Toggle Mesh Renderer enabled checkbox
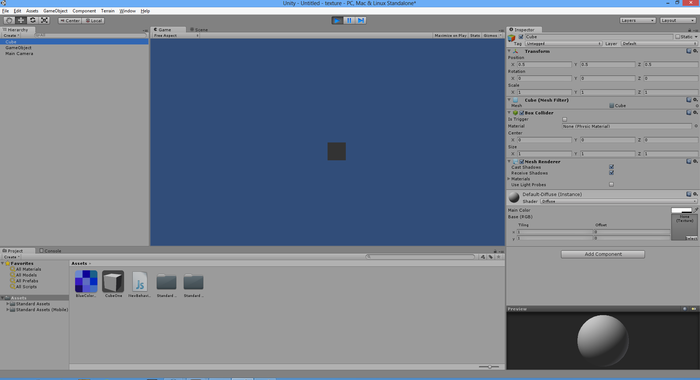 tap(522, 162)
